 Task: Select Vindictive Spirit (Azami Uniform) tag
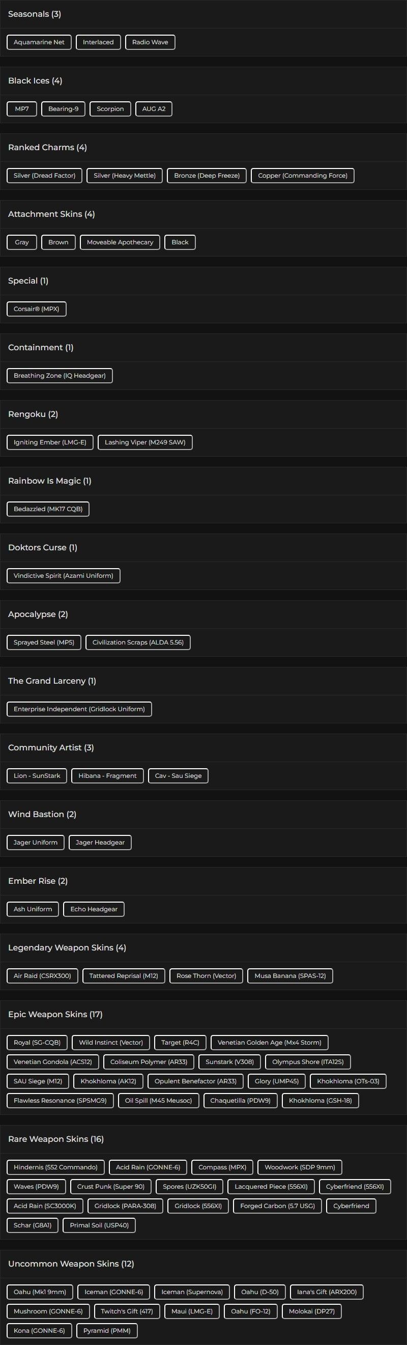pyautogui.click(x=63, y=576)
